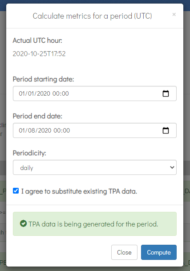190x271 pixels.
Task: Open calendar picker for period end date
Action: [x=166, y=130]
